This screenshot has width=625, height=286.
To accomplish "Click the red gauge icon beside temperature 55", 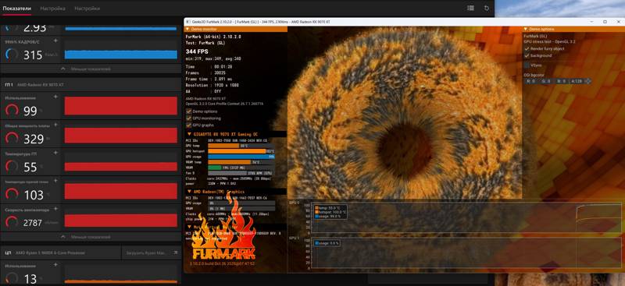I will (x=12, y=167).
